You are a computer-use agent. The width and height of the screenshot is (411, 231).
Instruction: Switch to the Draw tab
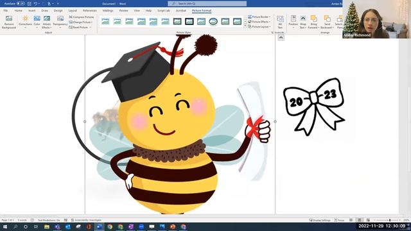44,10
